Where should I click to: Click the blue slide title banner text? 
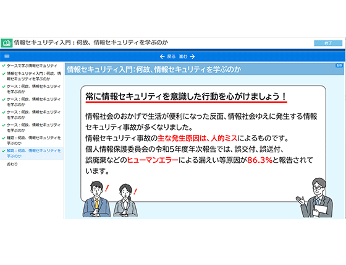154,70
